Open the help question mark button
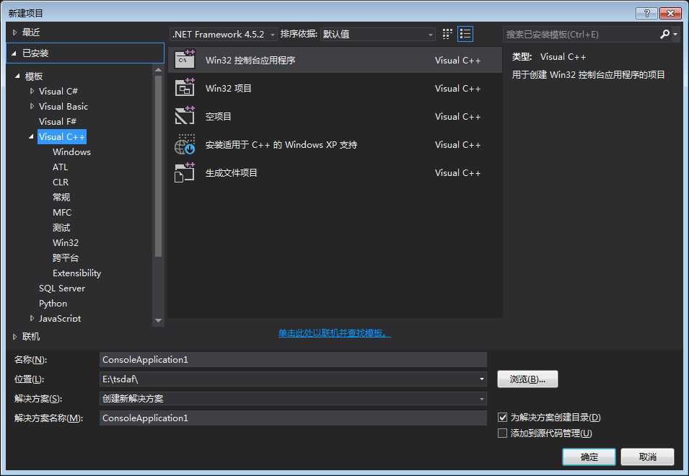 [x=647, y=13]
